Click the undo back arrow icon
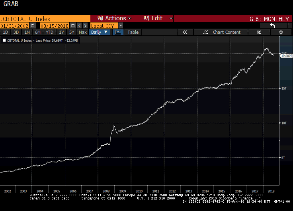 pyautogui.click(x=273, y=25)
